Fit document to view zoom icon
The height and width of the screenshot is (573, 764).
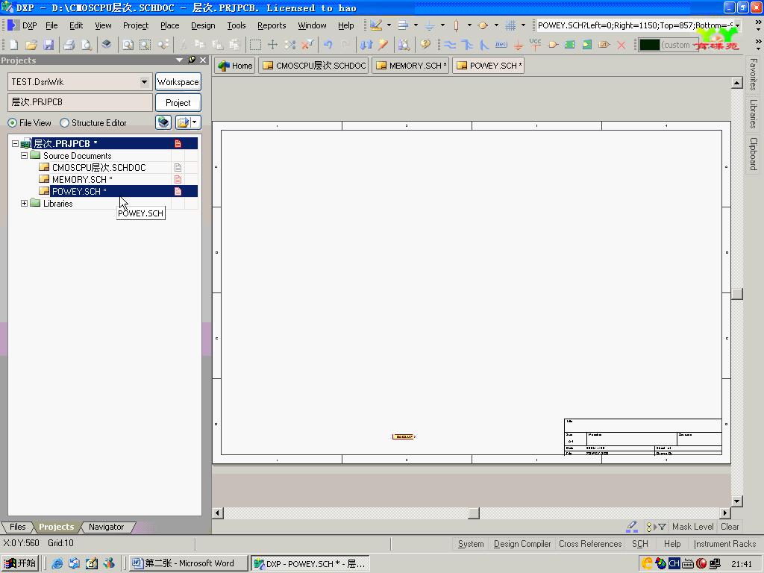pyautogui.click(x=128, y=45)
